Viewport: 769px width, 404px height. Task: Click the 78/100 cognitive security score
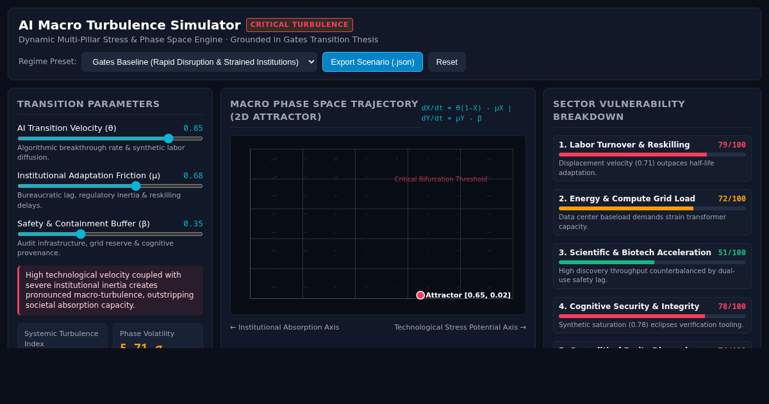[x=732, y=307]
